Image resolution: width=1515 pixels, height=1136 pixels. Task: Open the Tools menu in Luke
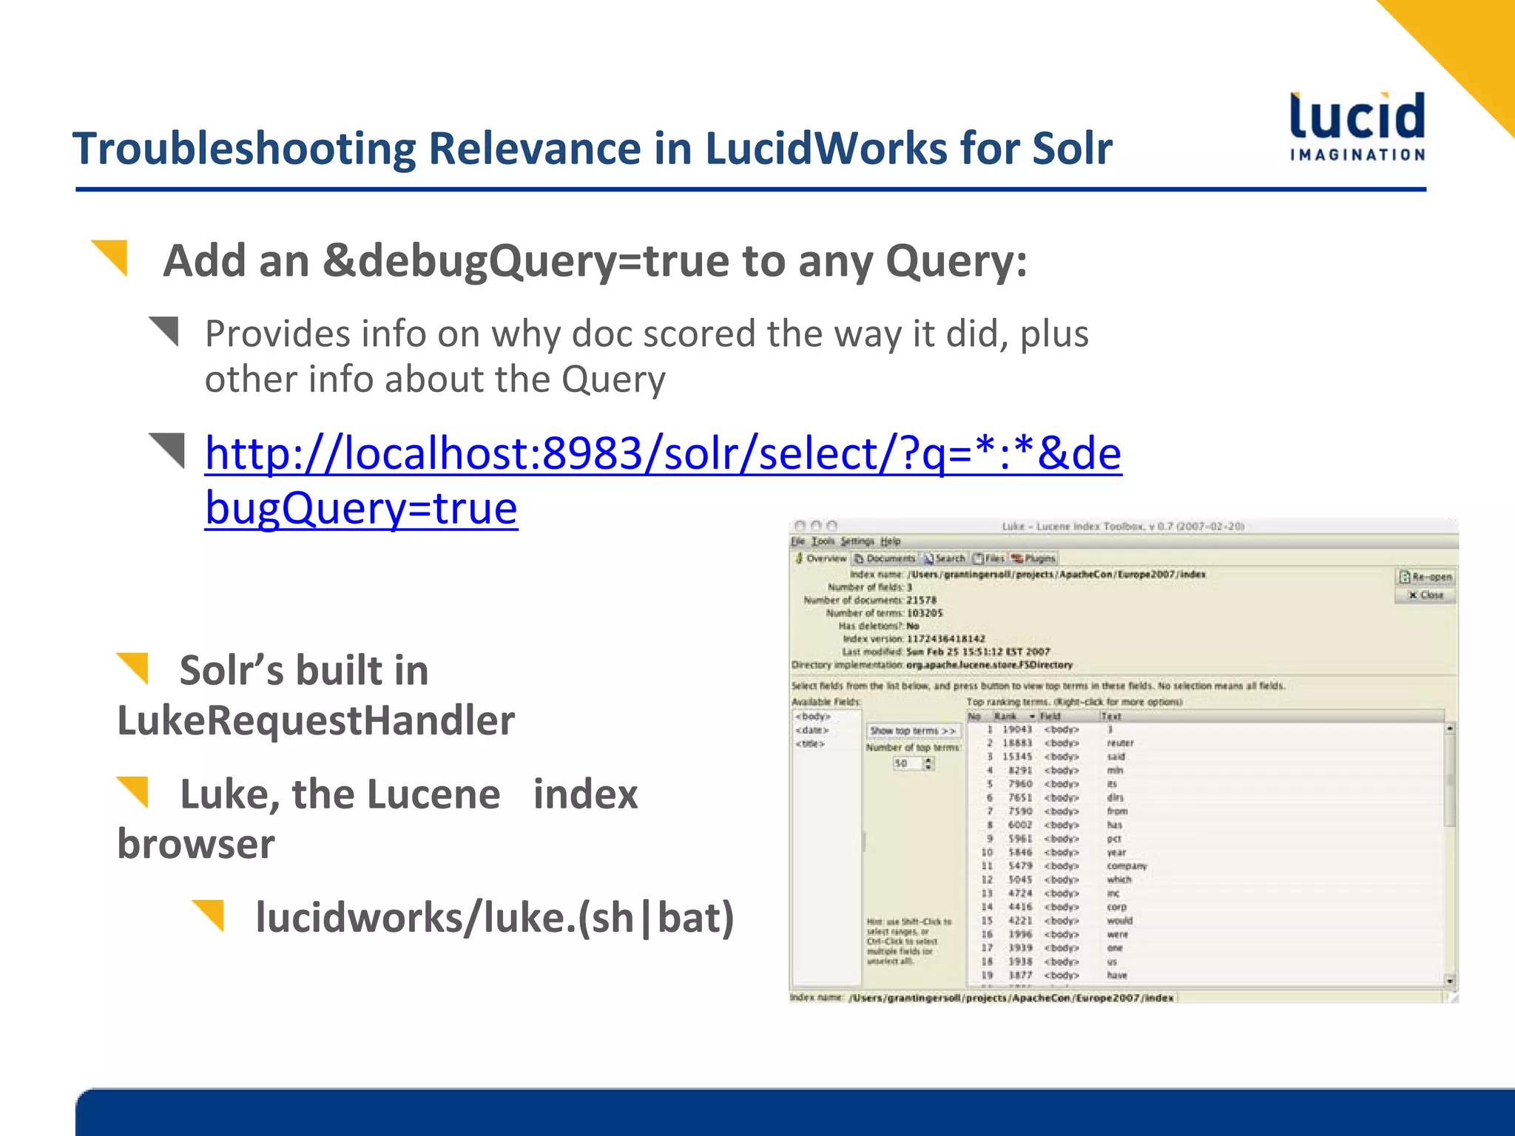(823, 541)
